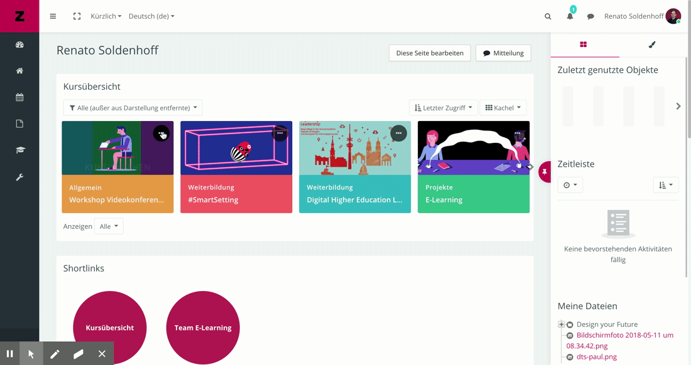691x365 pixels.
Task: Toggle fullscreen mode icon
Action: pos(77,16)
